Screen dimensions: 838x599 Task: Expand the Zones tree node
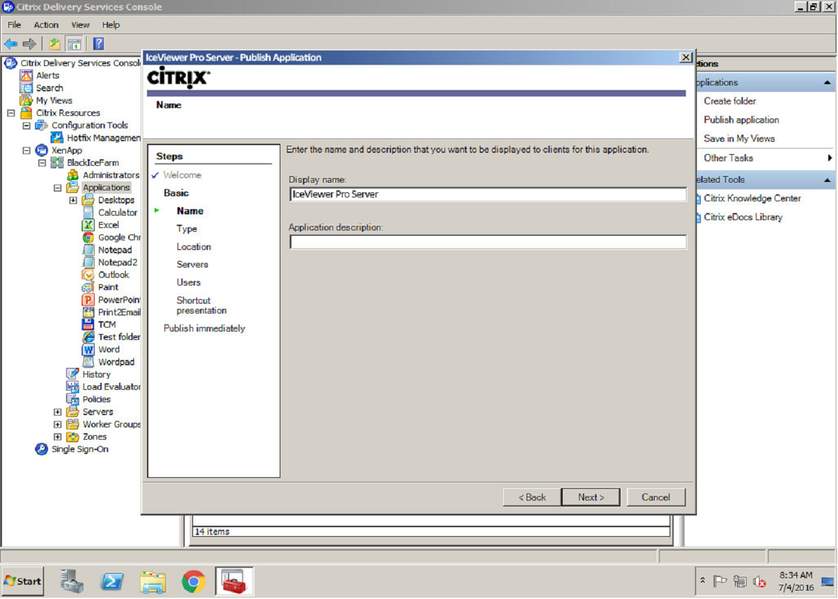[x=58, y=437]
